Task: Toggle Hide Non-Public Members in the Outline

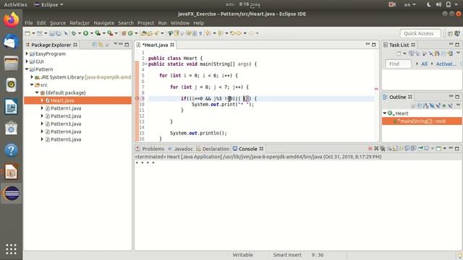Action: click(x=444, y=105)
